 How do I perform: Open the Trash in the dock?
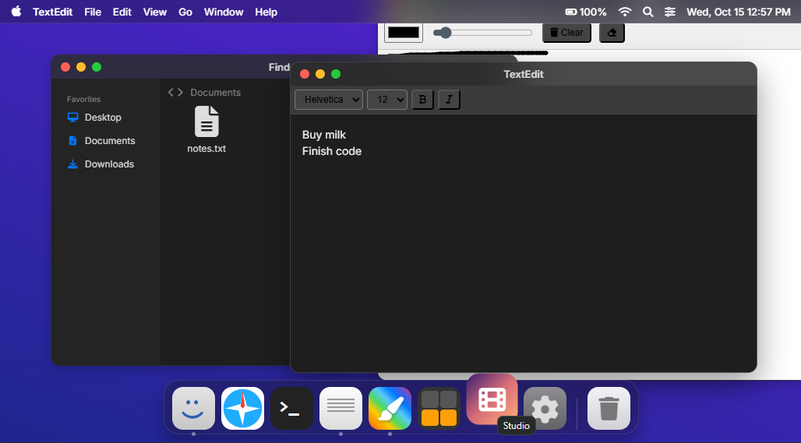click(x=609, y=408)
